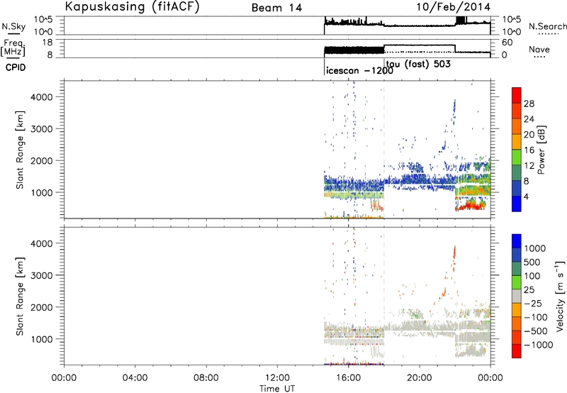
Task: Pick the light green 12–16 dB power swatch
Action: click(517, 157)
